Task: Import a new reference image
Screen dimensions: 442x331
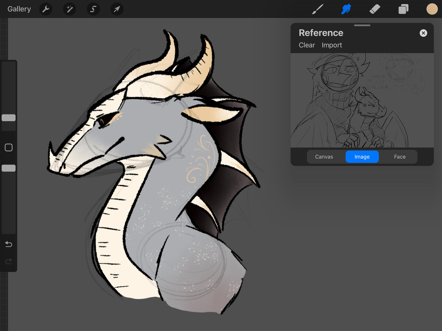Action: tap(331, 45)
